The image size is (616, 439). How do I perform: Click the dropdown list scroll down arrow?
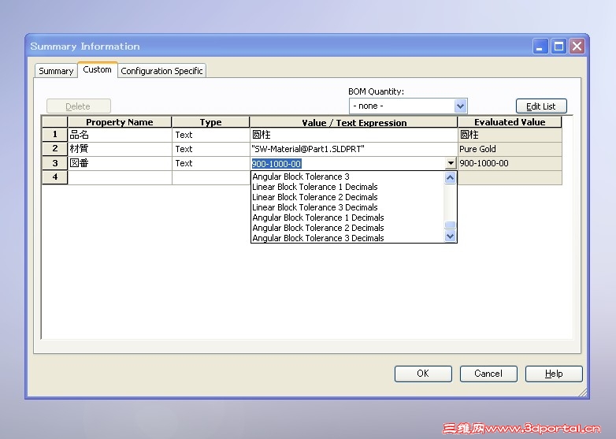click(451, 236)
